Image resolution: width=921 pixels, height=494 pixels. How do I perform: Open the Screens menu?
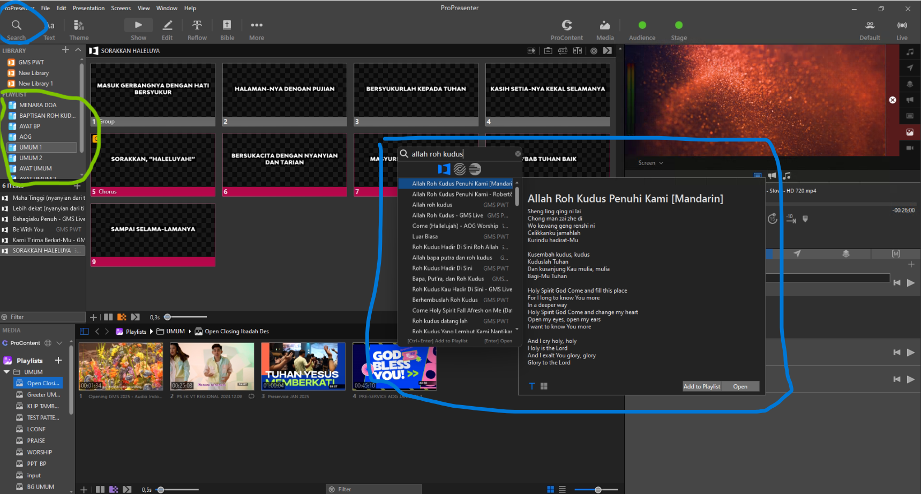point(121,8)
